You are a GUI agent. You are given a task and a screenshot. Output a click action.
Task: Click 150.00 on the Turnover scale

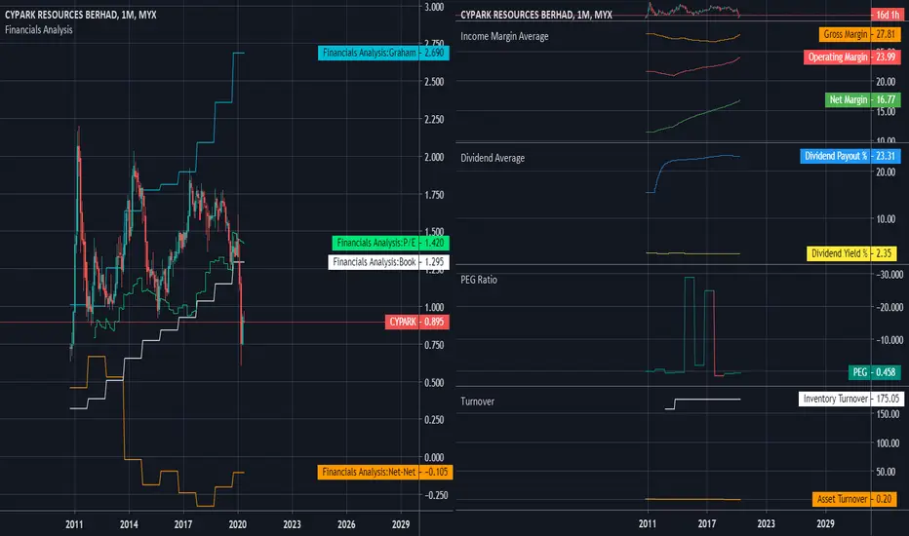tap(888, 414)
